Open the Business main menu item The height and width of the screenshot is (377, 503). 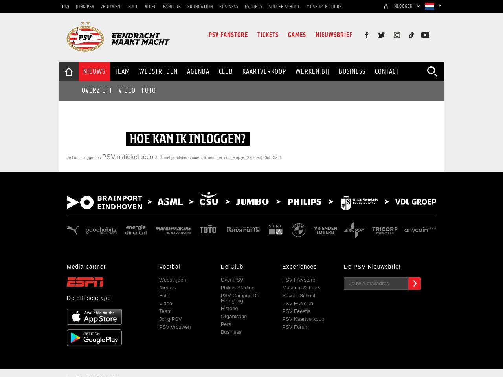352,71
